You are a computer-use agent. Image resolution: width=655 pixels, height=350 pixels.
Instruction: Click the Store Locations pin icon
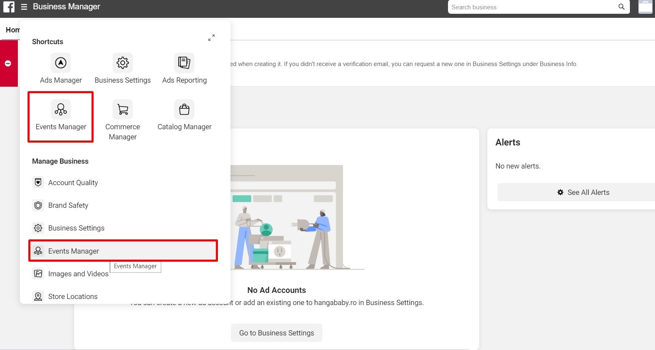pyautogui.click(x=38, y=297)
